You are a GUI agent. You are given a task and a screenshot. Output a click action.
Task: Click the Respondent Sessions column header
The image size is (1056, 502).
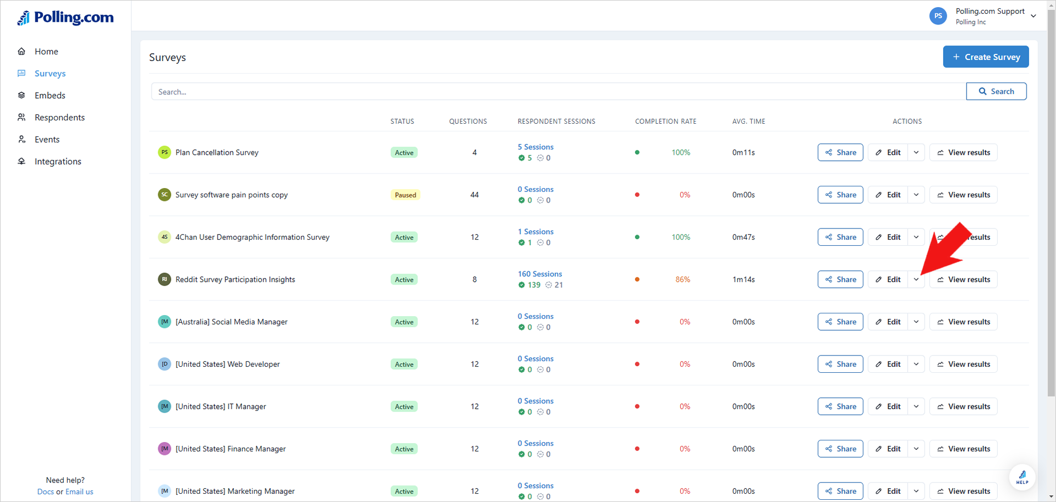tap(556, 121)
